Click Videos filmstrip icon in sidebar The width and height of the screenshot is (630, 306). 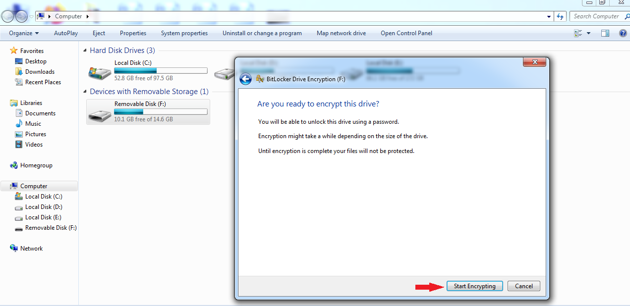[19, 145]
